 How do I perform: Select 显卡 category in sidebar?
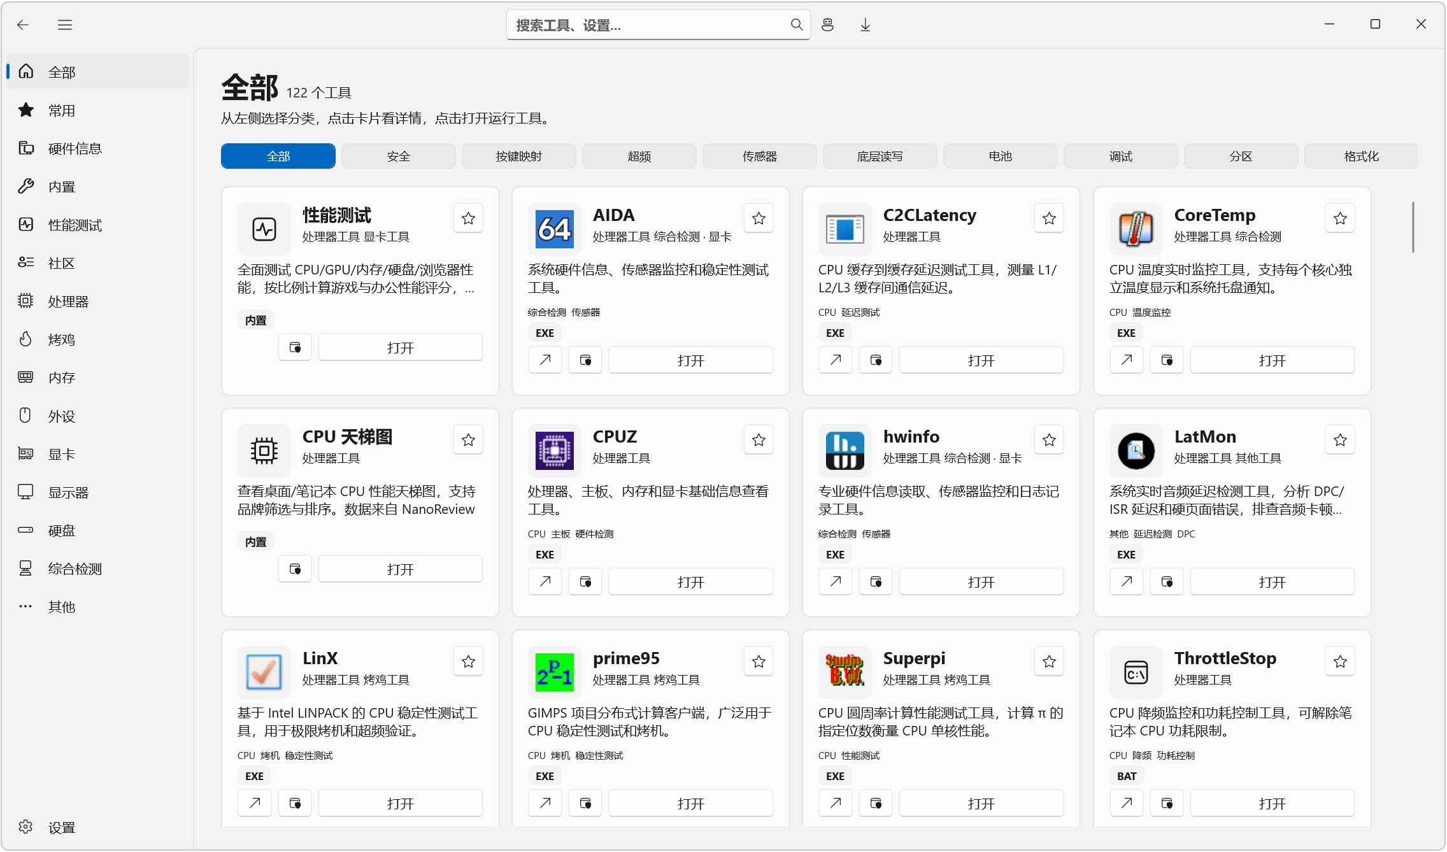97,454
